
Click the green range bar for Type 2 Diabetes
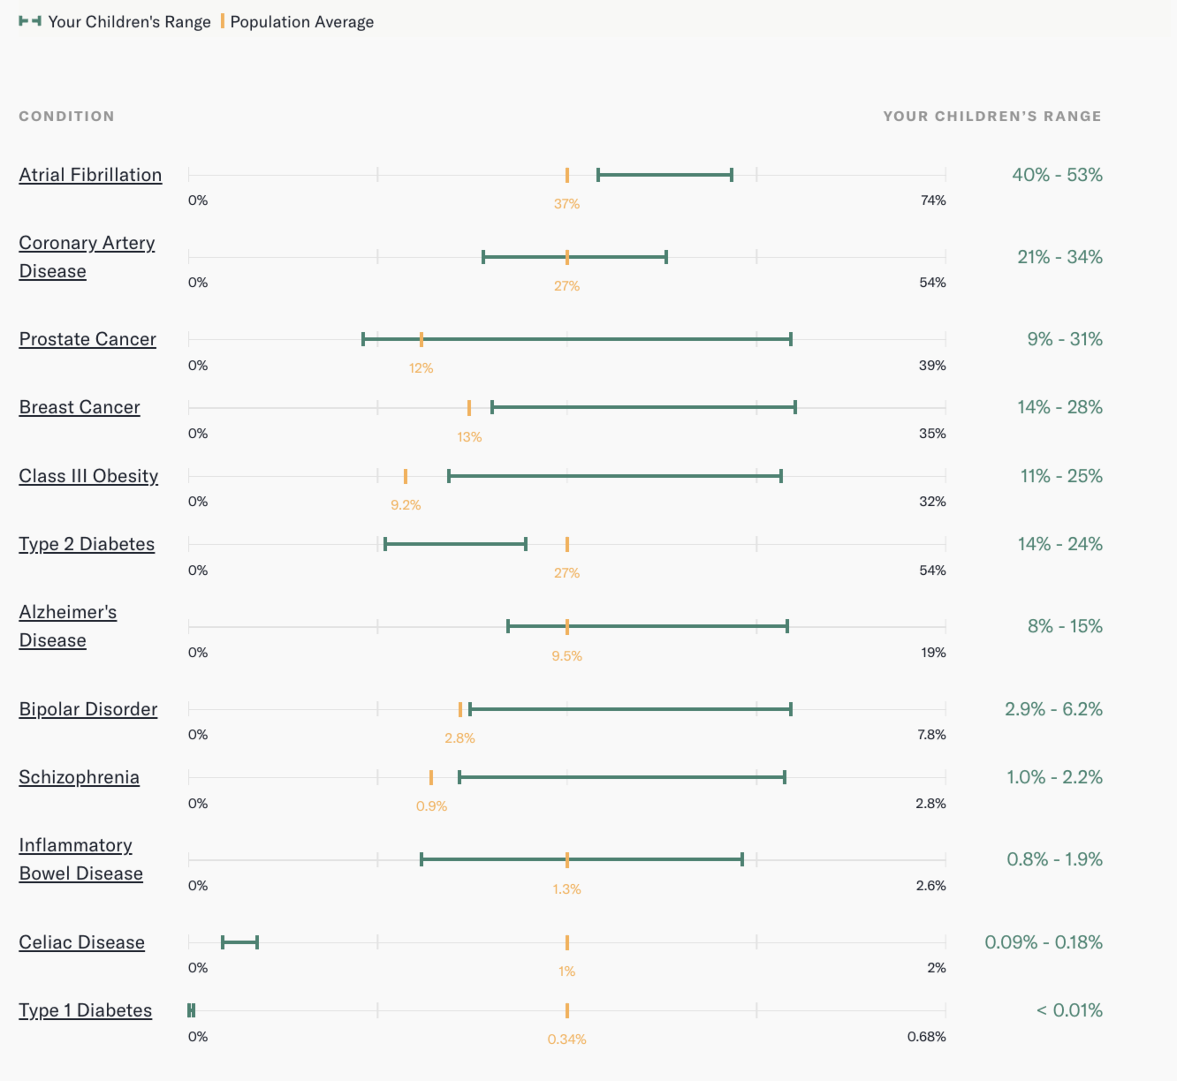click(x=455, y=544)
